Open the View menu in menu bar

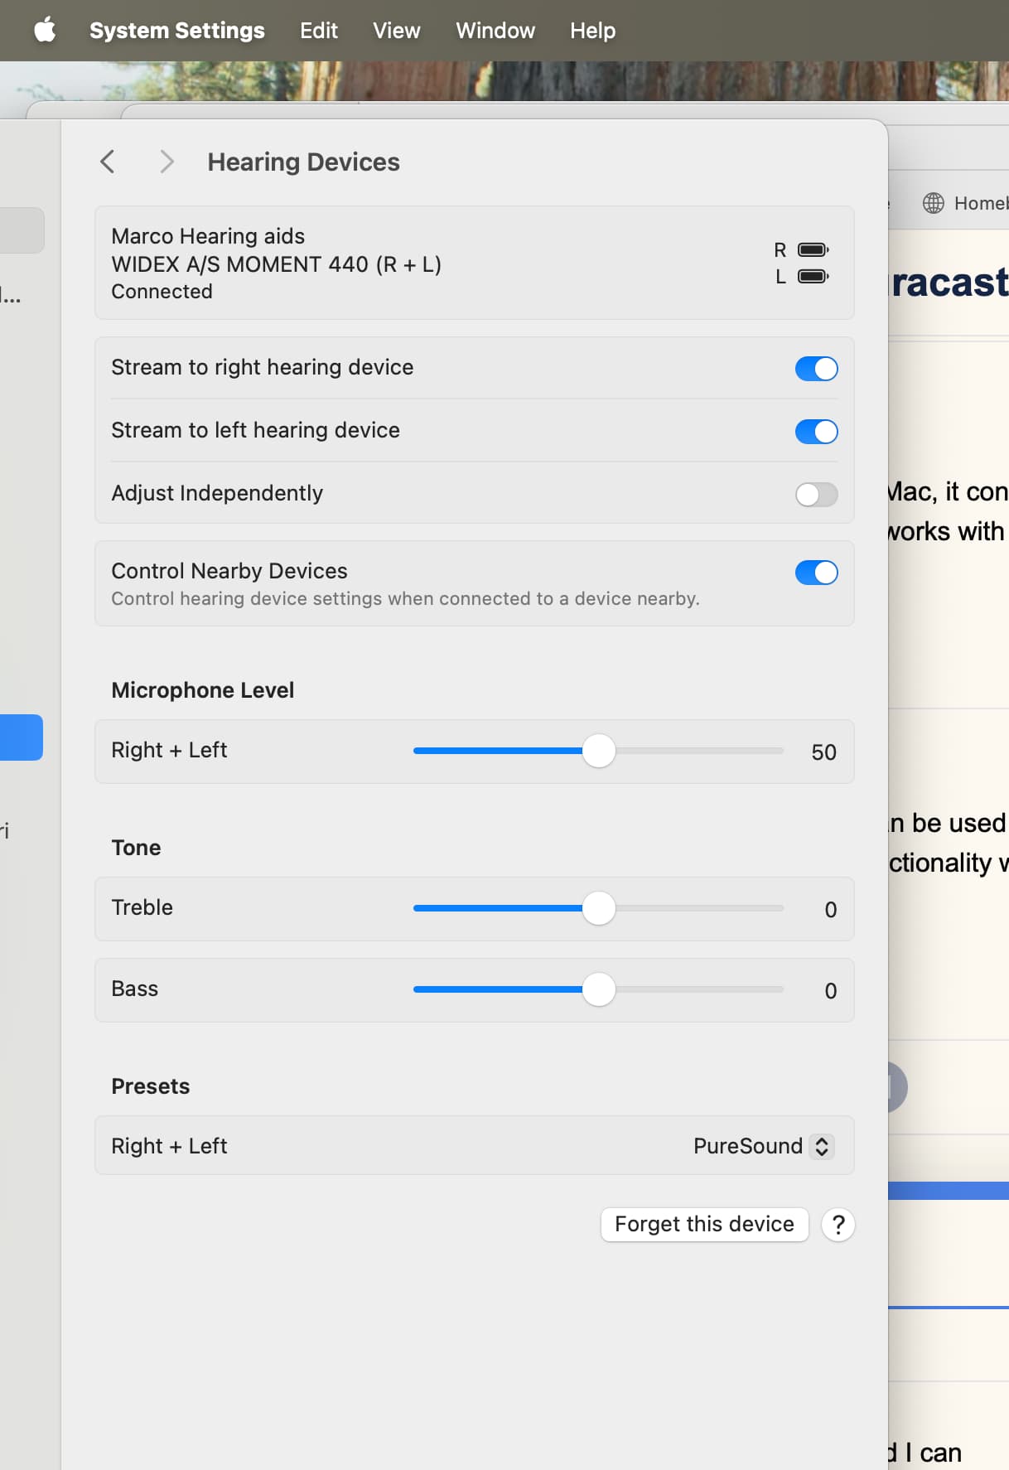tap(396, 31)
